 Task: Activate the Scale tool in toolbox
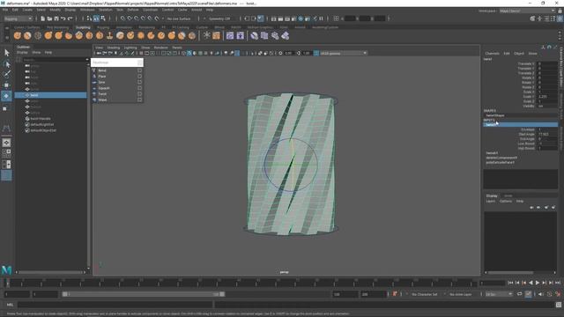click(x=5, y=108)
